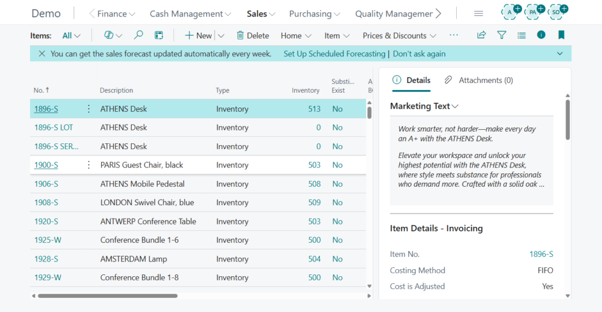Screen dimensions: 602x312
Task: Open the Copilot icon dropdown
Action: 113,35
